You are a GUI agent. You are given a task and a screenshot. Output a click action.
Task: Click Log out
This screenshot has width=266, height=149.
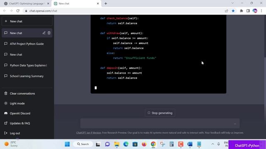click(x=27, y=133)
